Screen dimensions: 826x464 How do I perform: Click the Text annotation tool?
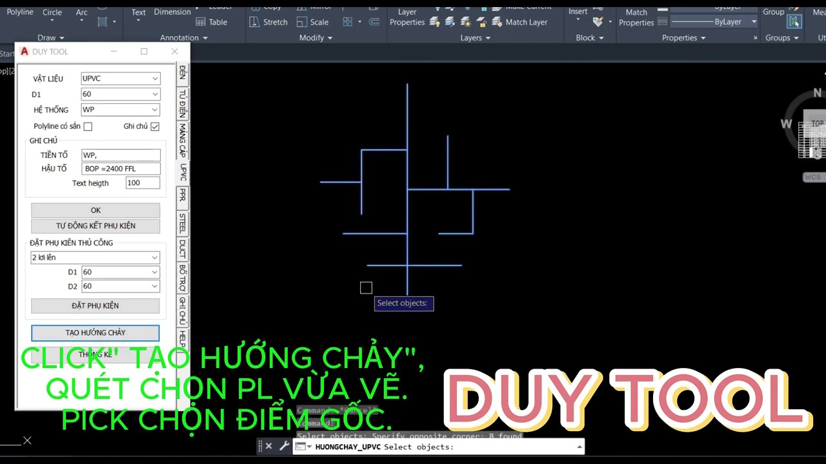[x=139, y=12]
